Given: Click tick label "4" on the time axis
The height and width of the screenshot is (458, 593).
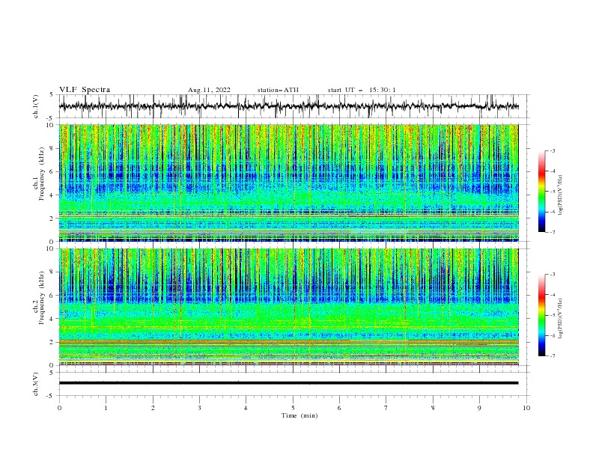Looking at the screenshot, I should (246, 408).
